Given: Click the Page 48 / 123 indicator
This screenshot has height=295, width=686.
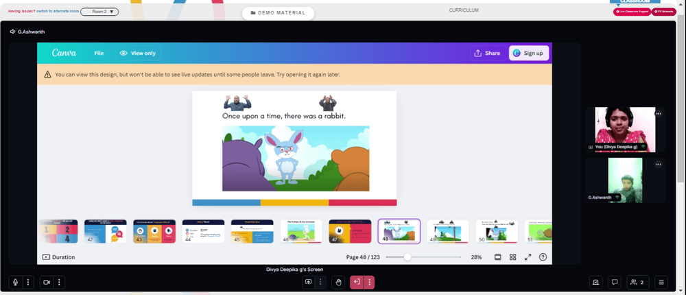Looking at the screenshot, I should pos(363,257).
